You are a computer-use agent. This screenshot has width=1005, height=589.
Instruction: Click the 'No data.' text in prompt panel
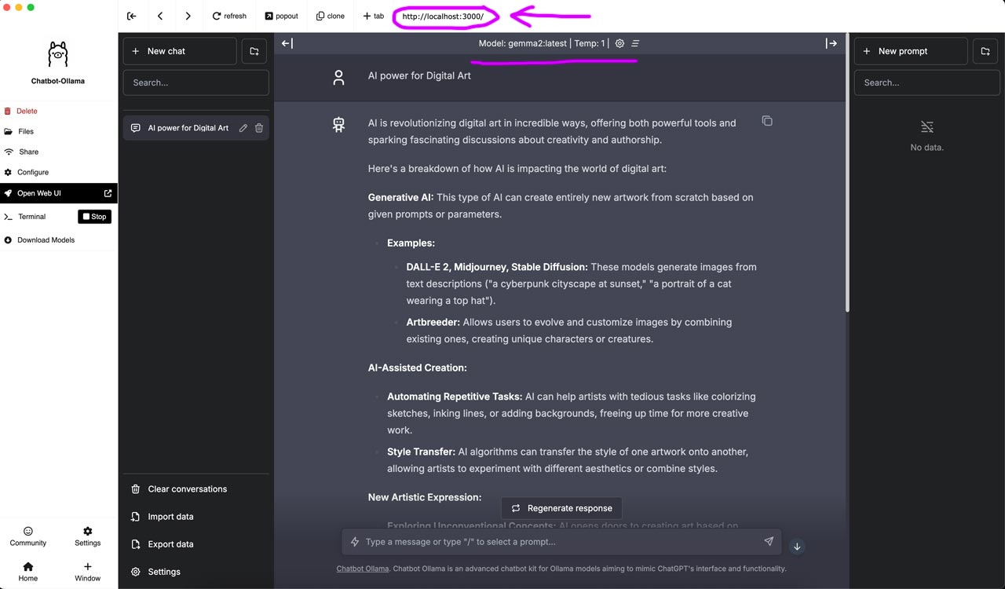927,148
